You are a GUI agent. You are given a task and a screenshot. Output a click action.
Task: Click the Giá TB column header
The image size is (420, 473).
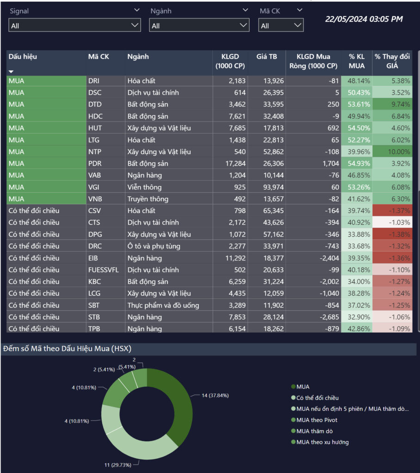tap(266, 57)
